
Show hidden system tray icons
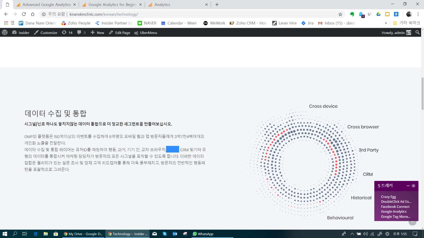(352, 234)
